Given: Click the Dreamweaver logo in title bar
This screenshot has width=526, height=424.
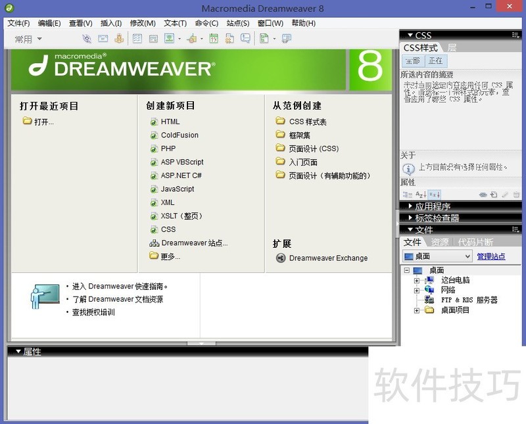Looking at the screenshot, I should pyautogui.click(x=9, y=8).
